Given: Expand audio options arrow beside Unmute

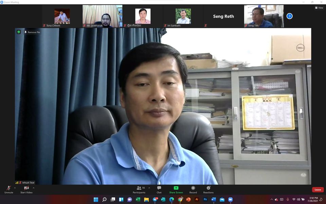Looking at the screenshot, I should click(x=15, y=188).
